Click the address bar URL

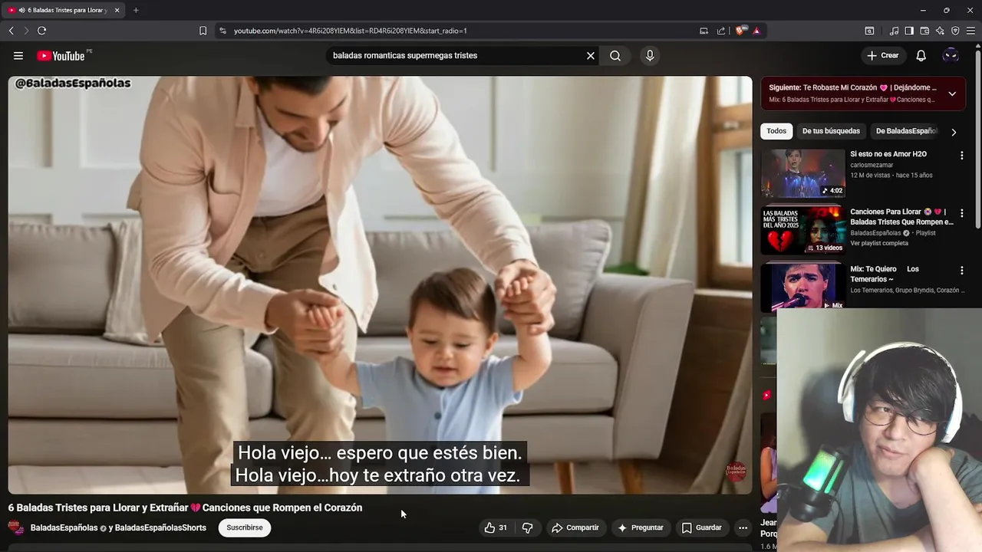tap(351, 31)
